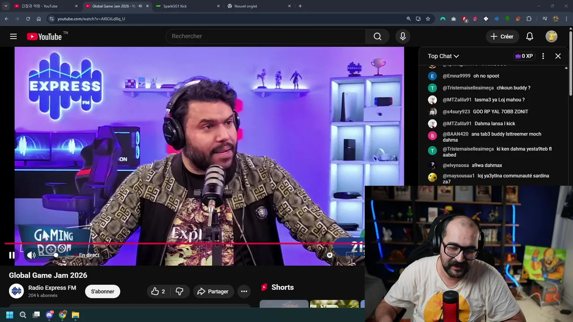Screen dimensions: 573x322
Task: Open the Extensions puzzle menu
Action: coord(529,19)
